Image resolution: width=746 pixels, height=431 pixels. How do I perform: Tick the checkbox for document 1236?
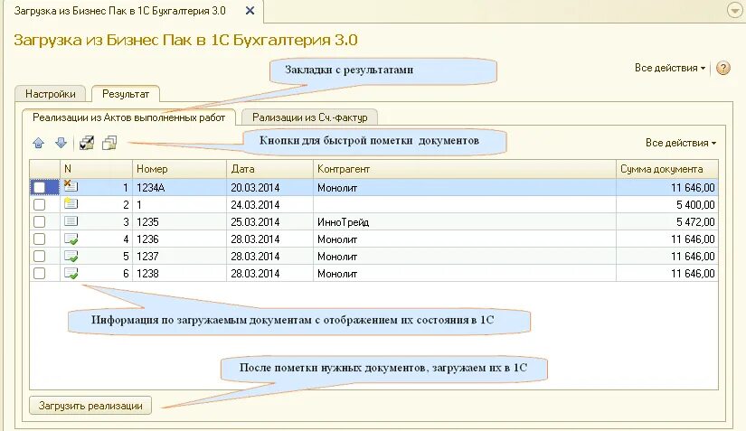[x=40, y=239]
